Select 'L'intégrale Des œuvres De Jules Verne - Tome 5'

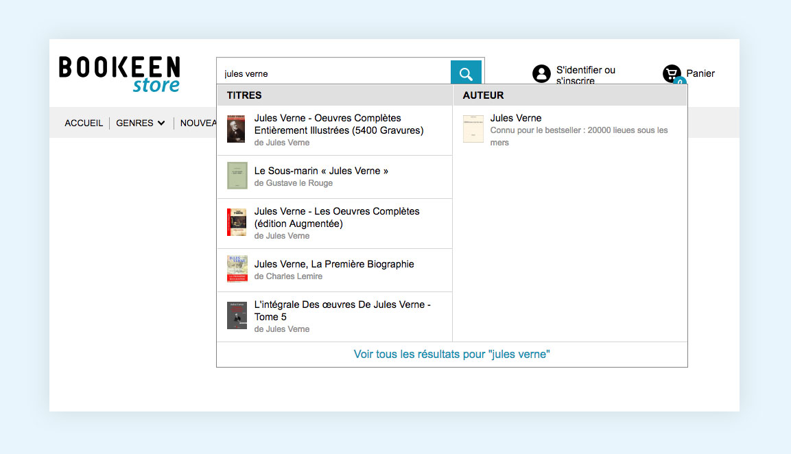(335, 317)
